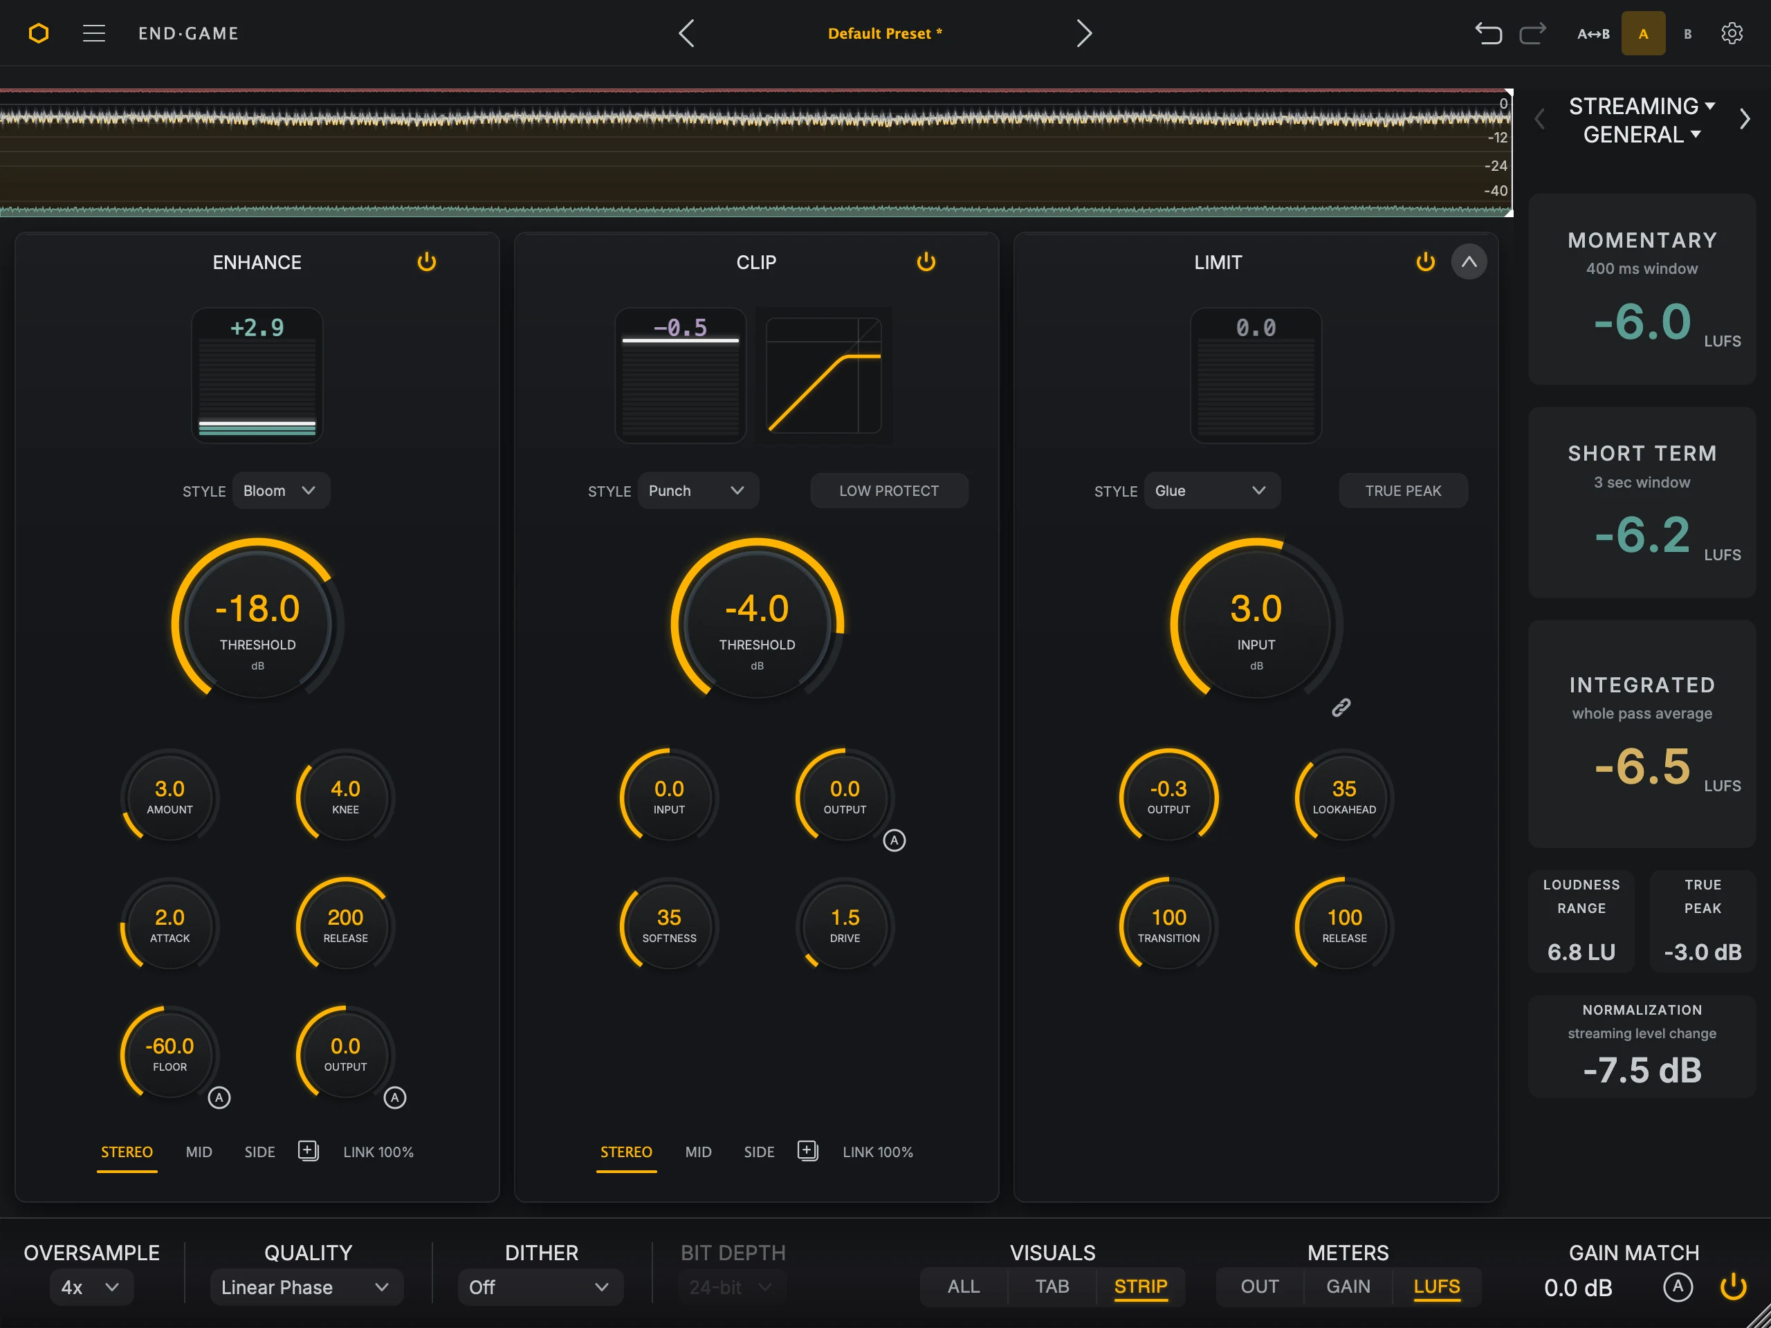
Task: Click the hexagon logo icon
Action: 39,34
